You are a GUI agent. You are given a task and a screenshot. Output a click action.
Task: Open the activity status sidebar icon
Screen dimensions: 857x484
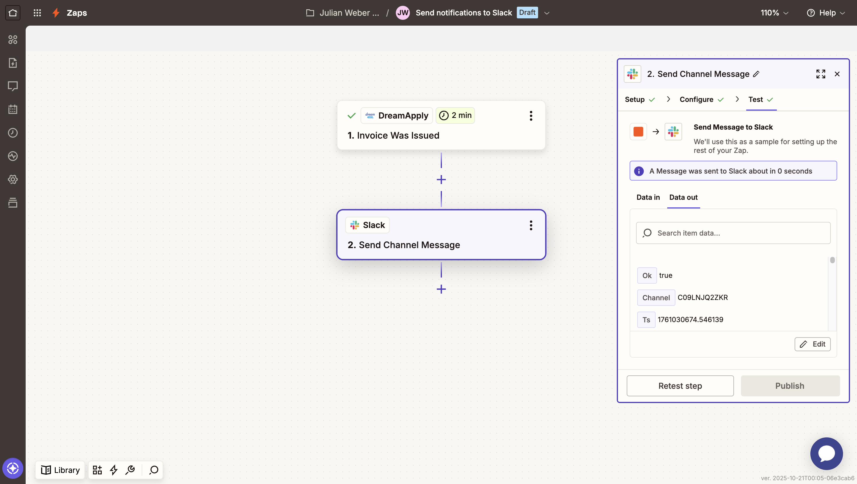(x=13, y=156)
